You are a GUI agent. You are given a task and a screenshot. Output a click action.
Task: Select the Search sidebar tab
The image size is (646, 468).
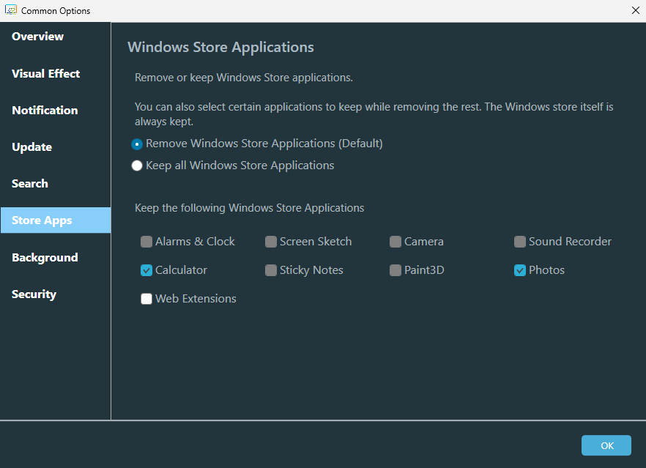[x=30, y=184]
